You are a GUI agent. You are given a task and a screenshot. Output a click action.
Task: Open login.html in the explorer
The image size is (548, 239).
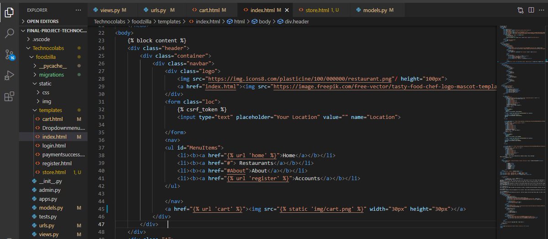(53, 146)
